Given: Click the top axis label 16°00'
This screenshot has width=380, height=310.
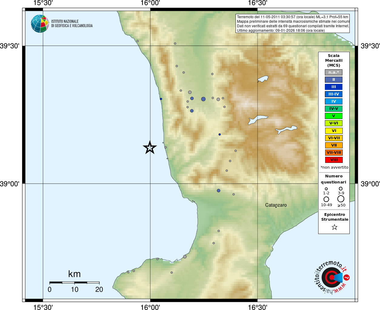Looking at the screenshot, I should coord(150,3).
